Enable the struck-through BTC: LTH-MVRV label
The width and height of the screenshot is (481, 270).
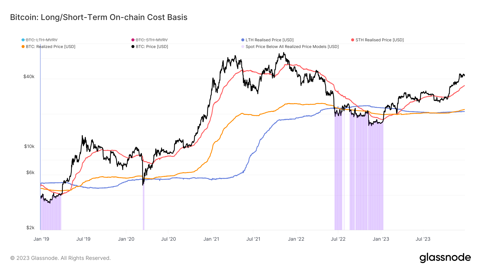pyautogui.click(x=42, y=40)
